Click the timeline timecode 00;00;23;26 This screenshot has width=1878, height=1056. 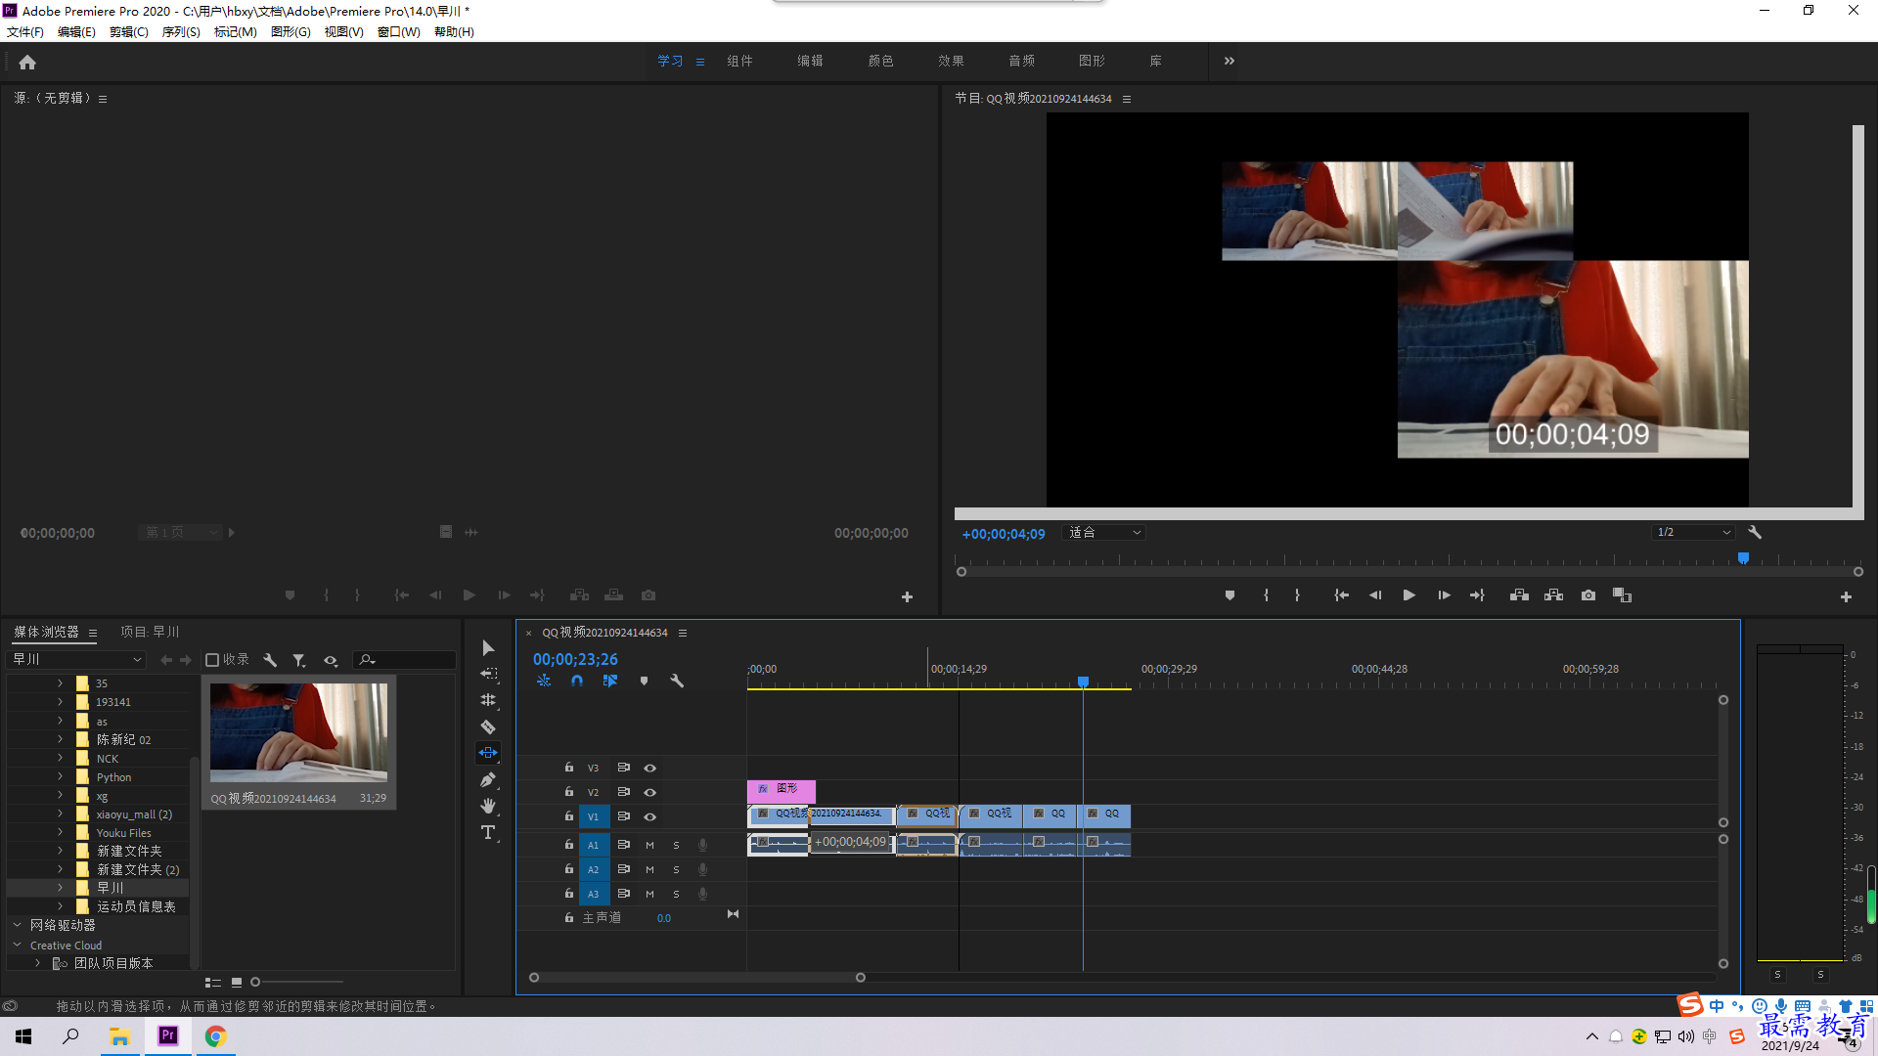coord(575,660)
